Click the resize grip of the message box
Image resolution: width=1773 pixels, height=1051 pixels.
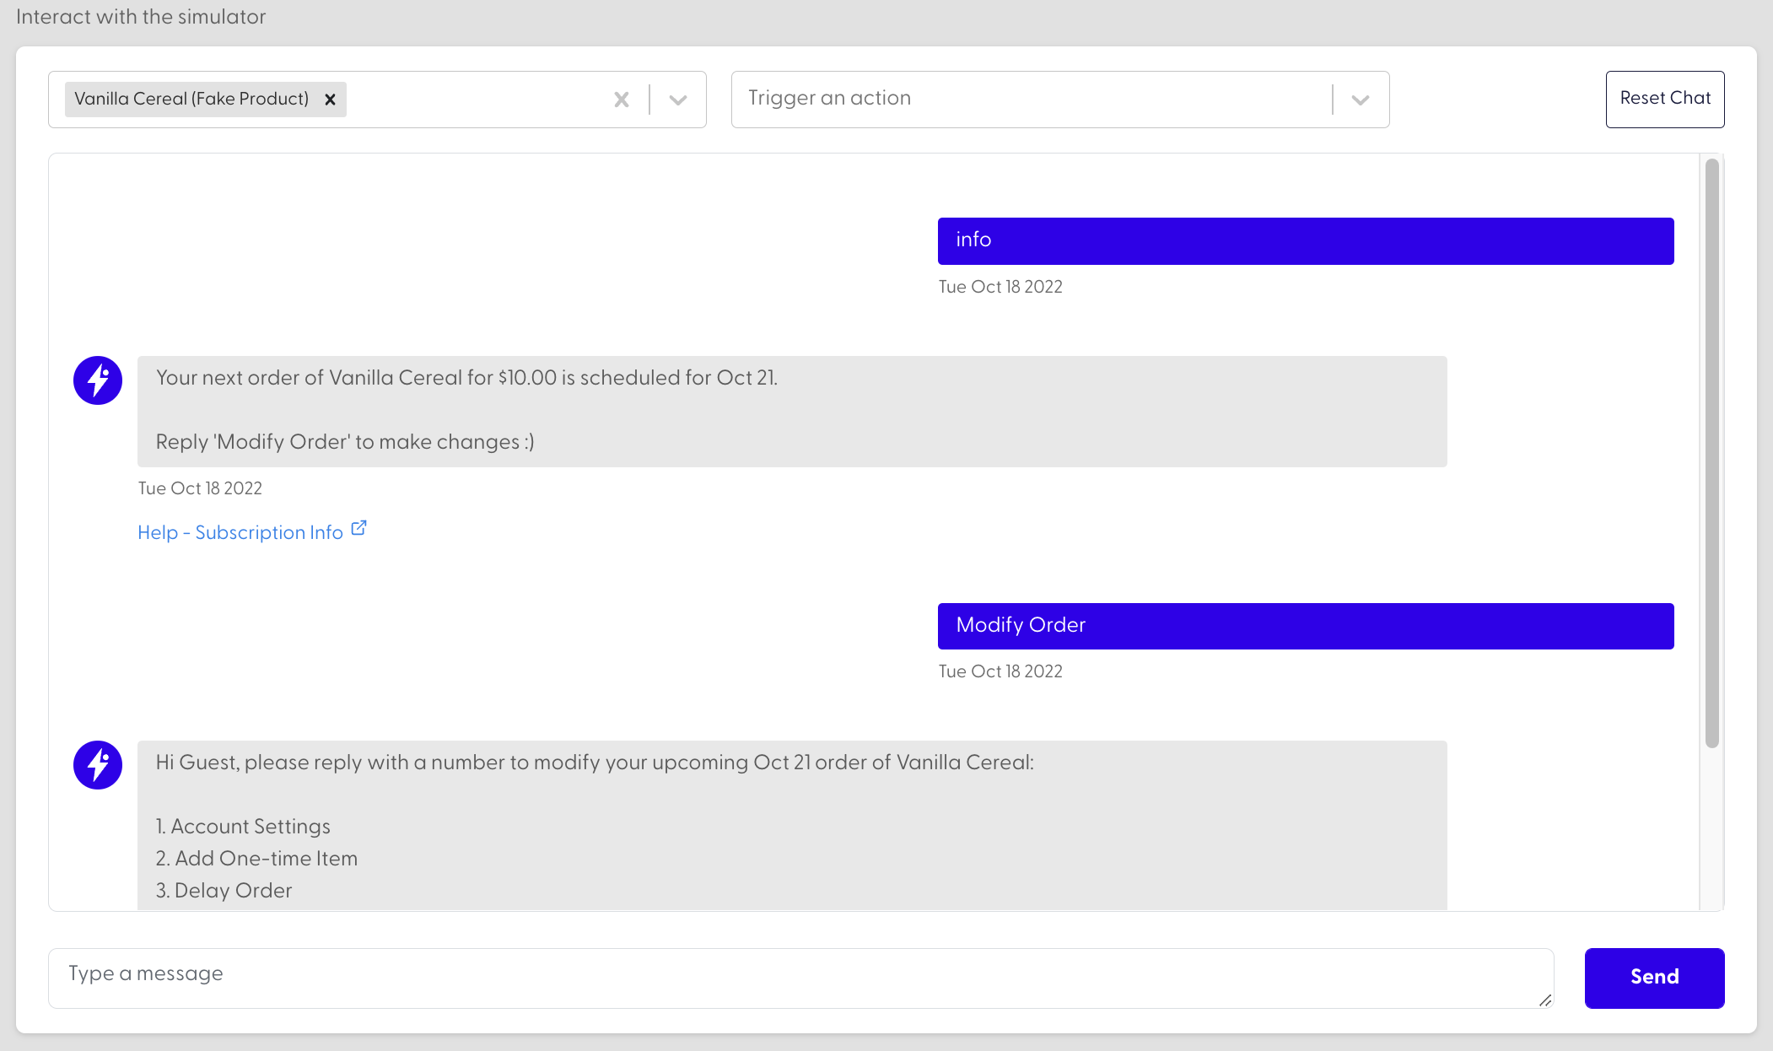(1544, 1000)
